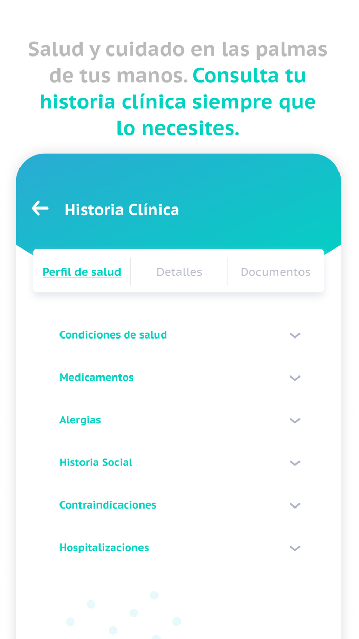Open the Contraindicaciones section
The image size is (359, 639).
coord(108,505)
